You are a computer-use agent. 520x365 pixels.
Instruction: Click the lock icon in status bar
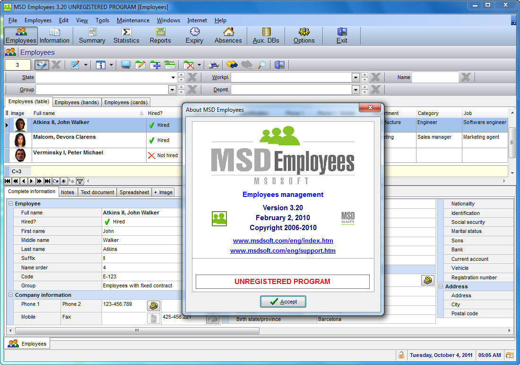pos(401,355)
